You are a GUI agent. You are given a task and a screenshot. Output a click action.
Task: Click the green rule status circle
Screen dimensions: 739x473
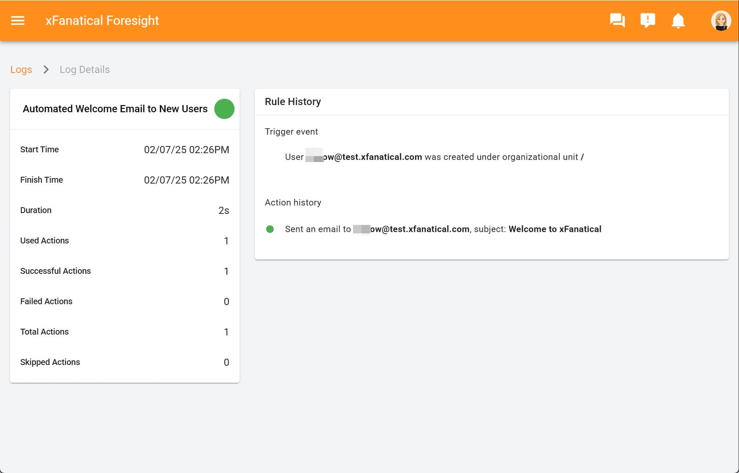coord(224,109)
